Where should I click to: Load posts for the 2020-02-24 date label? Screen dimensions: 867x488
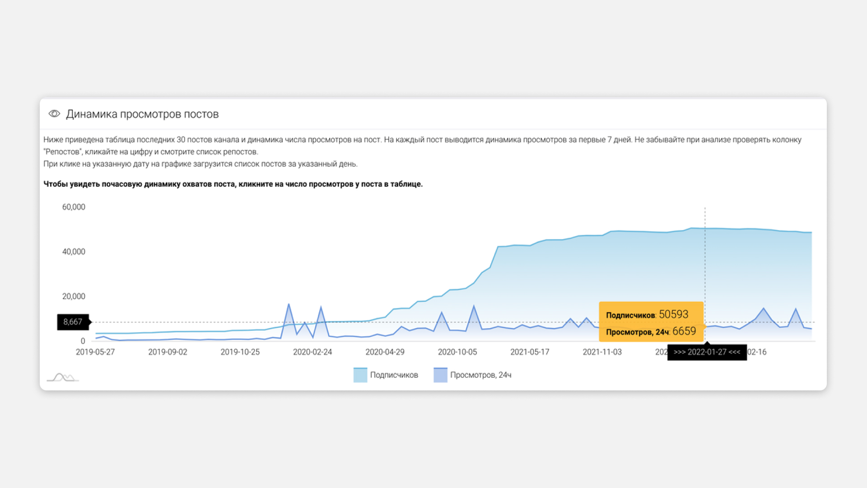(x=312, y=352)
